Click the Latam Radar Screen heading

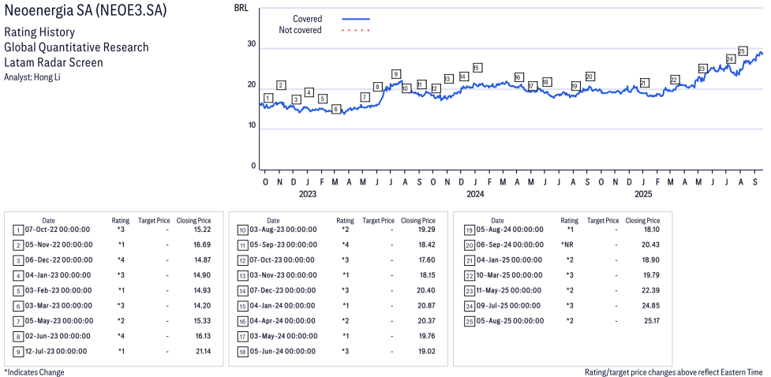(x=54, y=62)
